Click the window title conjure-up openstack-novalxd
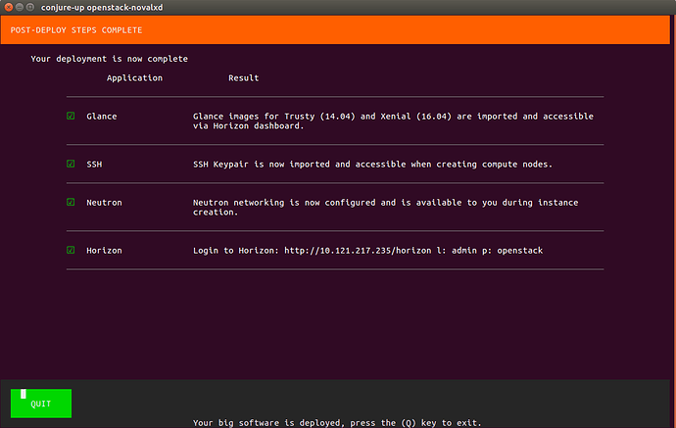The image size is (676, 428). [x=102, y=7]
